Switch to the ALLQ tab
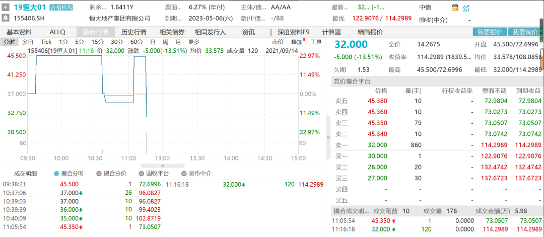This screenshot has width=544, height=237. click(57, 32)
